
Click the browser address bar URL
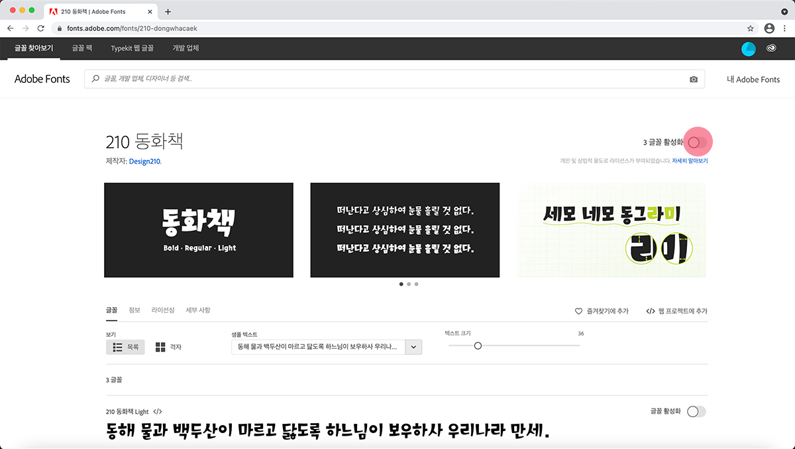coord(132,29)
